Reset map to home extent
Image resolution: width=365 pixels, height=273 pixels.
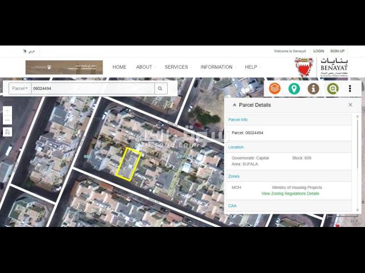point(7,132)
